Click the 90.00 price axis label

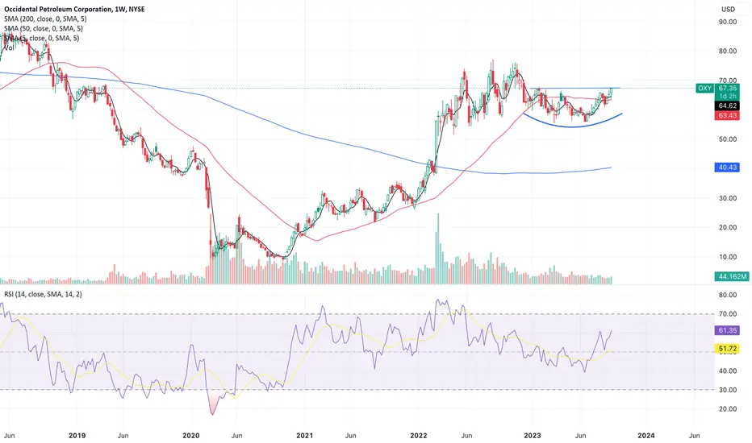(x=728, y=22)
